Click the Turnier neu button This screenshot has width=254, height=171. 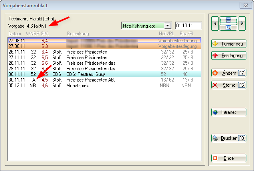point(229,44)
